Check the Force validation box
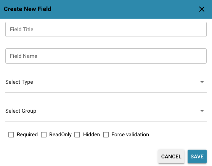 (x=106, y=134)
